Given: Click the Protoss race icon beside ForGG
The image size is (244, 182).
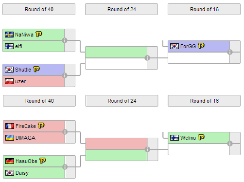Looking at the screenshot, I should pyautogui.click(x=201, y=46).
